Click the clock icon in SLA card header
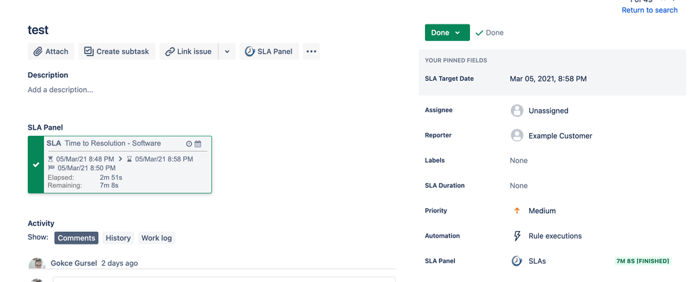 coord(189,143)
